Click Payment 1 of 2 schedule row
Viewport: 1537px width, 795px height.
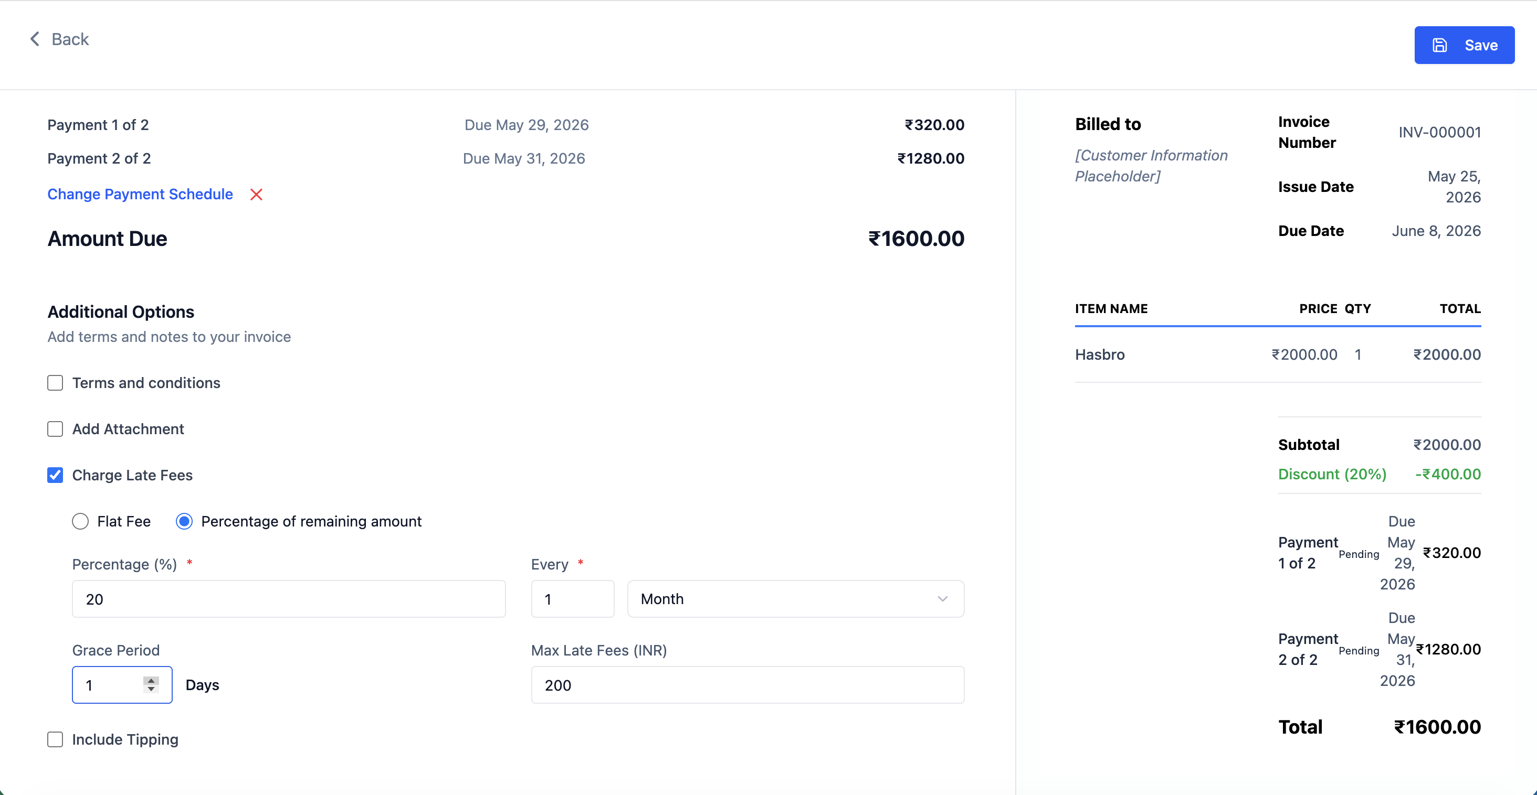506,125
